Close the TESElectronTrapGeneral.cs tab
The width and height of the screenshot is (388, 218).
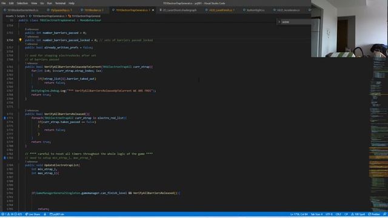tap(153, 10)
